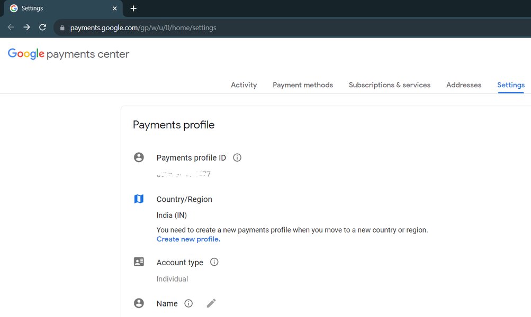Open the Addresses tab
The height and width of the screenshot is (317, 531).
tap(464, 85)
